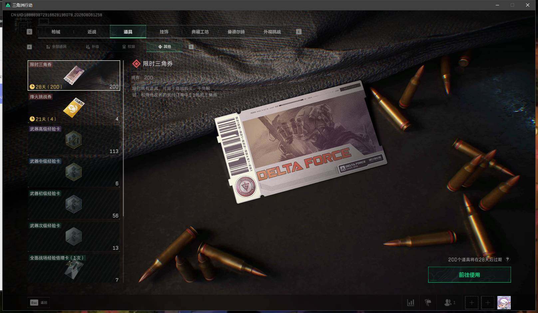Click the D next-filter key icon

point(191,47)
